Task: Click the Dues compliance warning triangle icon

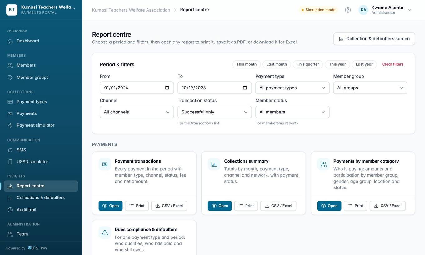Action: (x=105, y=233)
